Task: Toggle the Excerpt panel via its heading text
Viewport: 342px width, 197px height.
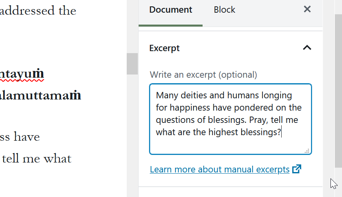Action: pos(164,48)
